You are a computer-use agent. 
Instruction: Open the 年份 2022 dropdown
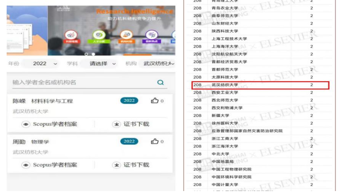41,63
